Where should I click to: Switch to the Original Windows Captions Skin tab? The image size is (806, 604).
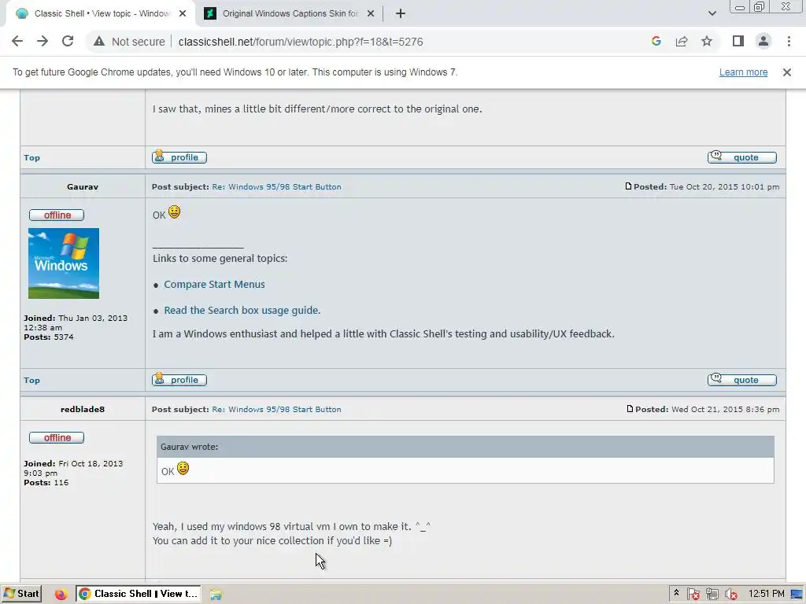tap(290, 14)
